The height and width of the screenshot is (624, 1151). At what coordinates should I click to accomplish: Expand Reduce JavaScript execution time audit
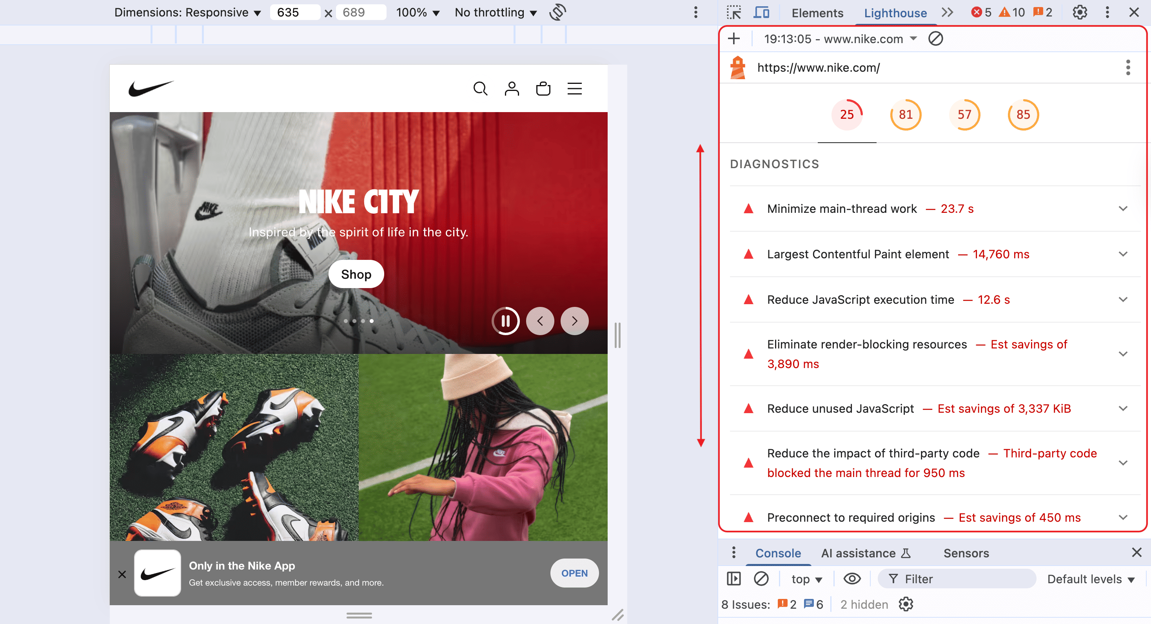pos(935,300)
